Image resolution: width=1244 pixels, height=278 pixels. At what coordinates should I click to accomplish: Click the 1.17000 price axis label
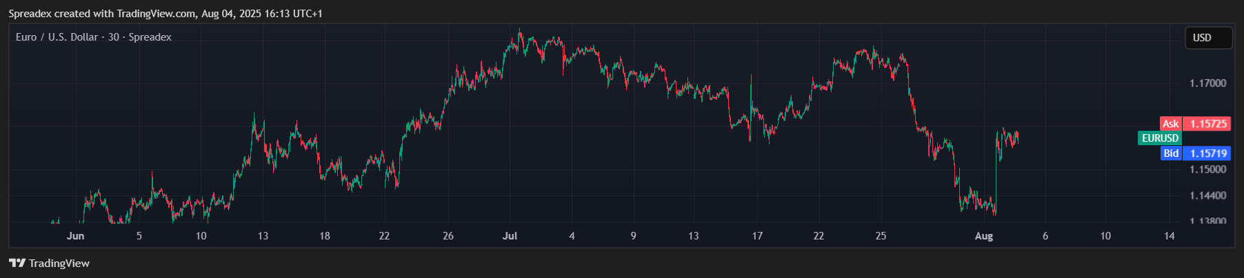click(x=1207, y=83)
